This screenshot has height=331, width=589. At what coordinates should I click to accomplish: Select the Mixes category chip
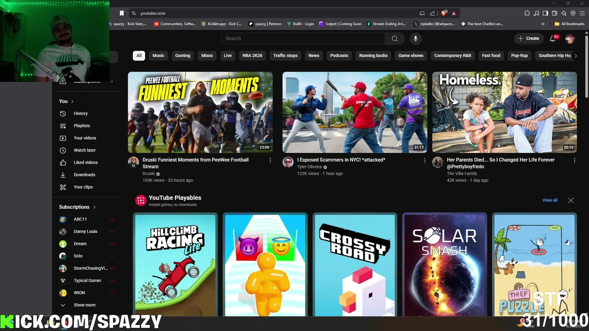click(207, 56)
